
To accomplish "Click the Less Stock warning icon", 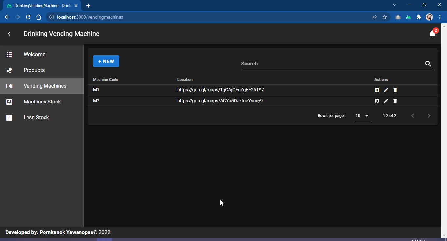I will pyautogui.click(x=9, y=117).
